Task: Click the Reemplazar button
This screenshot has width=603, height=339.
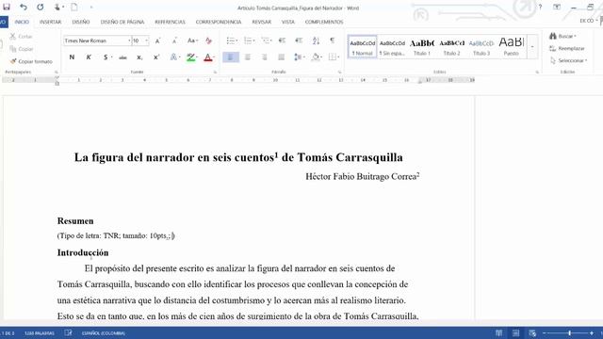Action: pyautogui.click(x=567, y=48)
